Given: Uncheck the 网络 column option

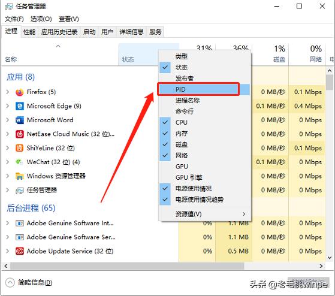Looking at the screenshot, I should click(165, 155).
